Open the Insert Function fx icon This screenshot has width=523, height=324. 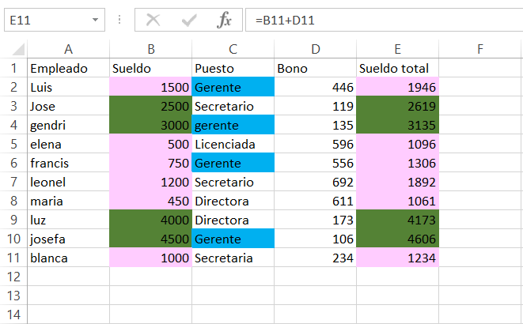point(224,20)
